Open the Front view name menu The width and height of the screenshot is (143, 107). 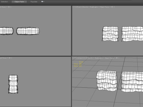(x=79, y=7)
